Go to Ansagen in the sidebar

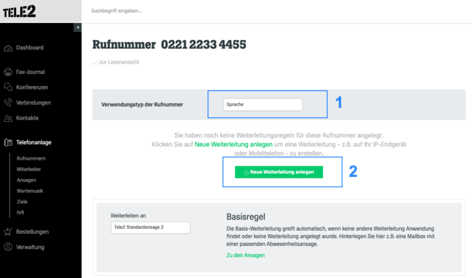pos(26,180)
